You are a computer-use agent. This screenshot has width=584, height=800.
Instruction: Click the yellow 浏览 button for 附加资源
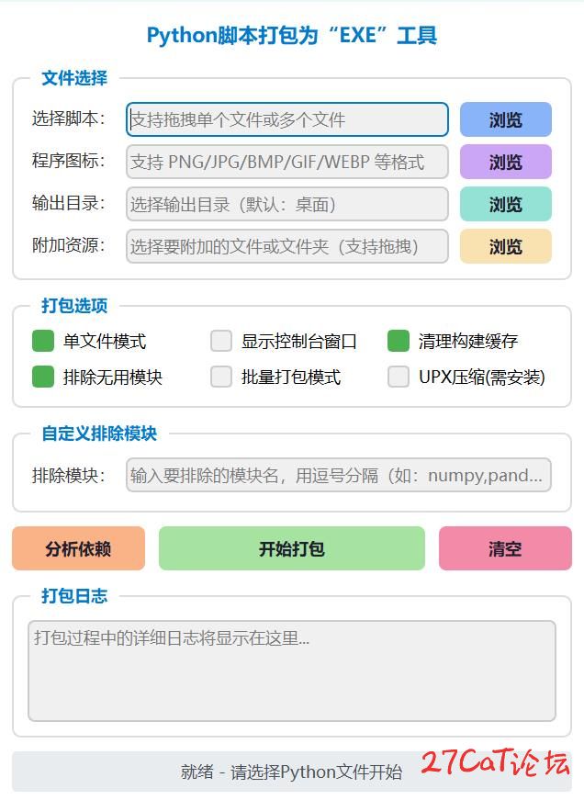click(x=505, y=246)
